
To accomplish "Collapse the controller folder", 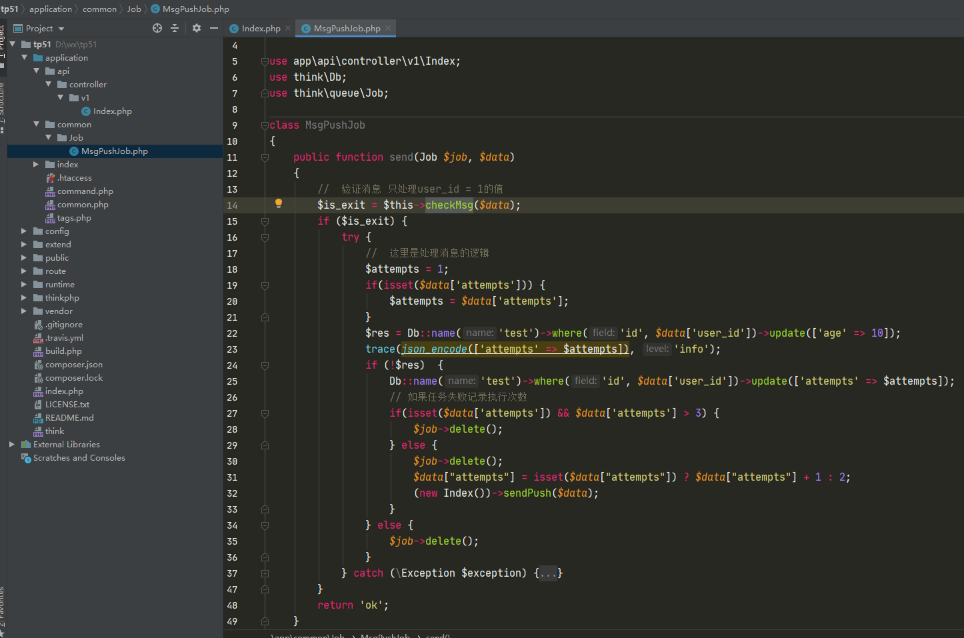I will 49,84.
